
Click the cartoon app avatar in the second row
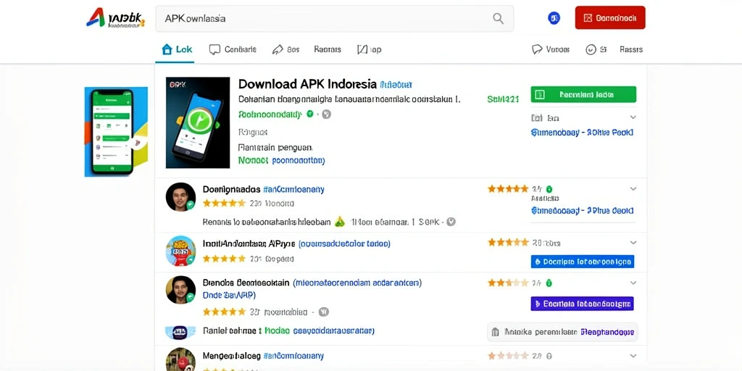point(180,251)
